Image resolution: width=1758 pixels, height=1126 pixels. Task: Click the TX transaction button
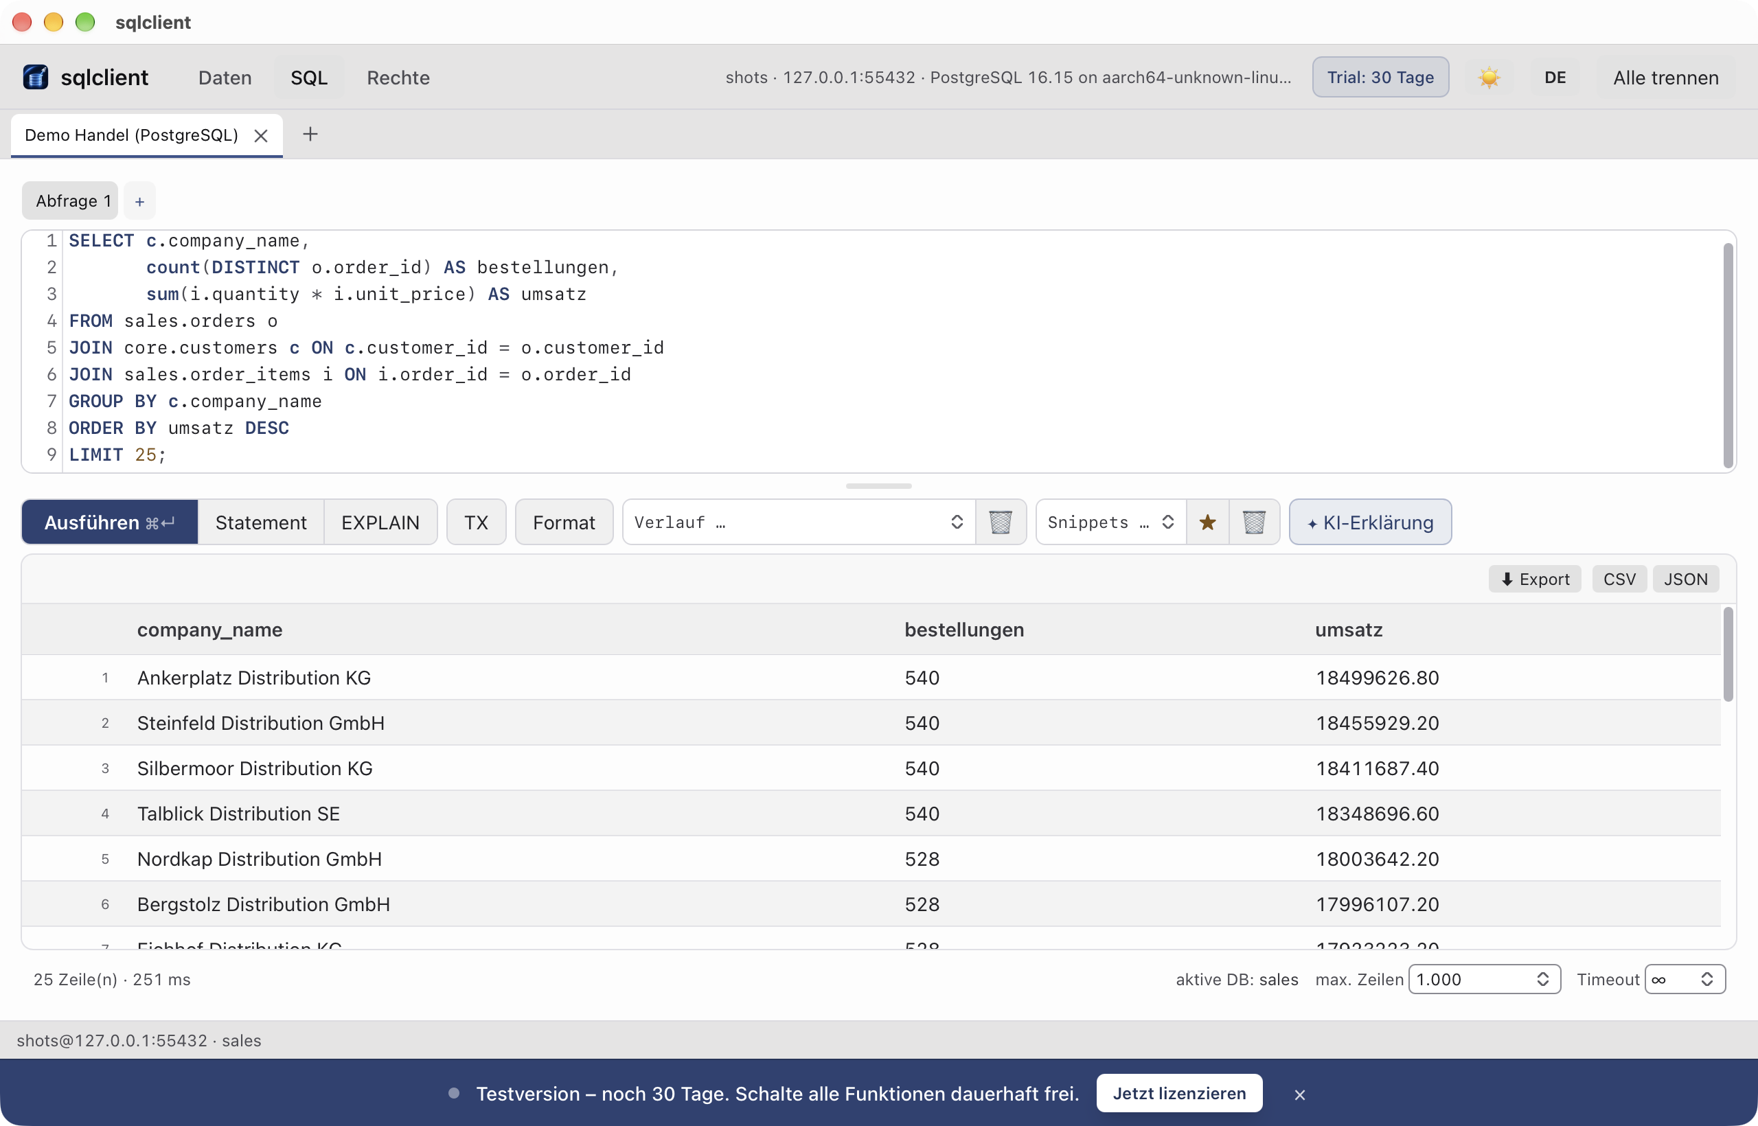(476, 522)
